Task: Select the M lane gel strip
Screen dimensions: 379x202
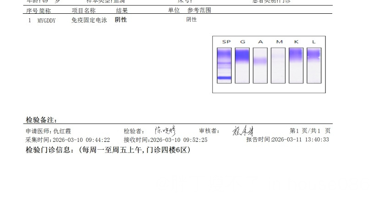Action: 278,66
